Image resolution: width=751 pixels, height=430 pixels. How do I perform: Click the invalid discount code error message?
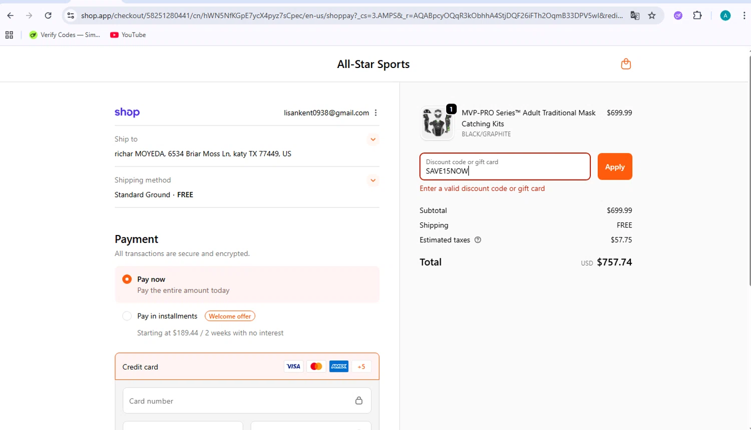(x=482, y=188)
